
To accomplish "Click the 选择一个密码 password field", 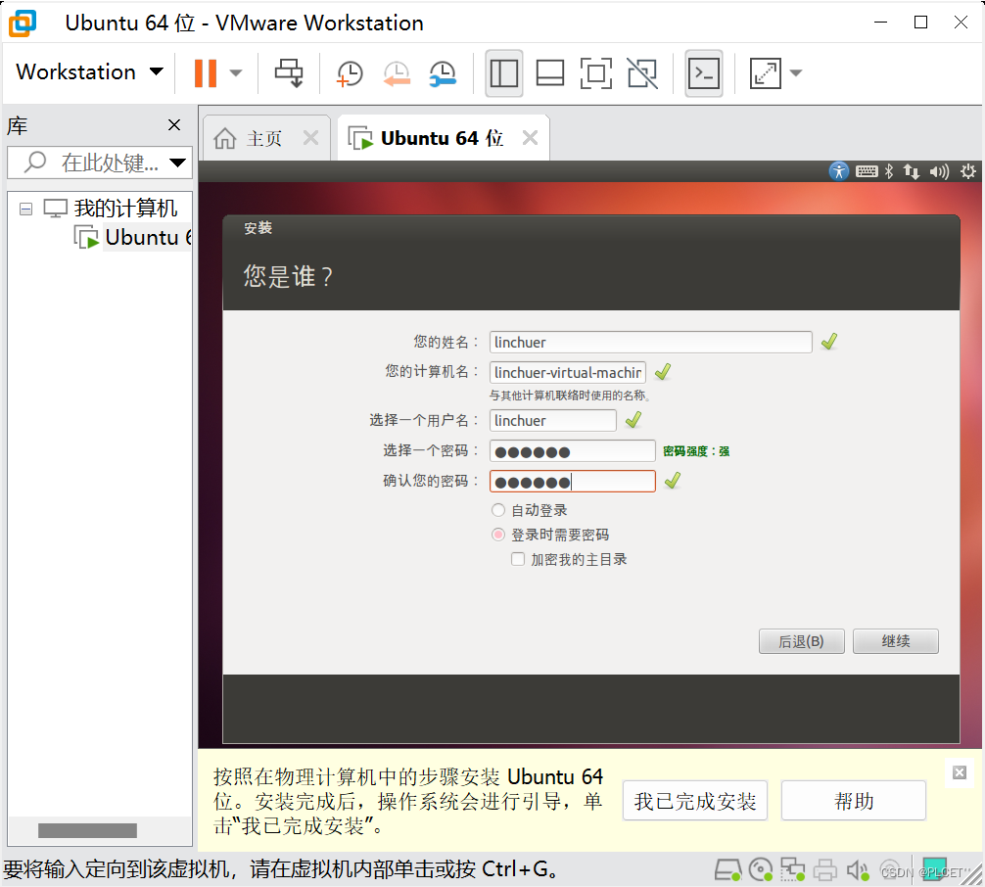I will (x=572, y=451).
